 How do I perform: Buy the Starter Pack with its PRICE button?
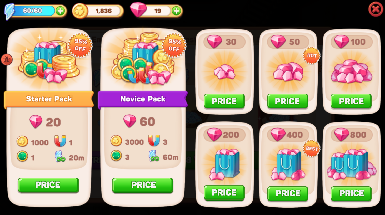click(48, 185)
